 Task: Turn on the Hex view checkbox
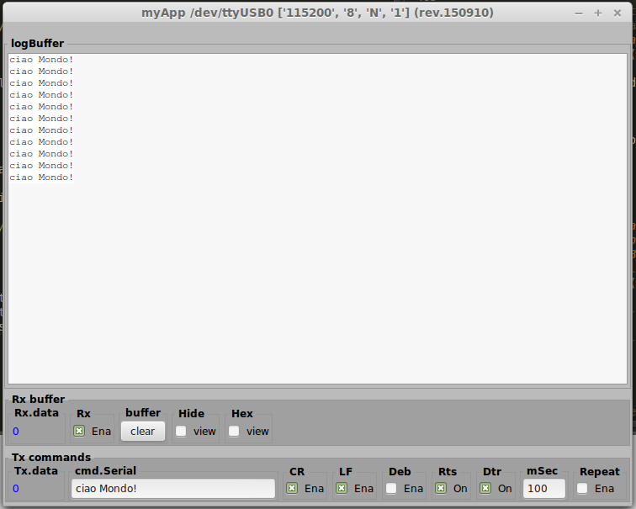234,431
